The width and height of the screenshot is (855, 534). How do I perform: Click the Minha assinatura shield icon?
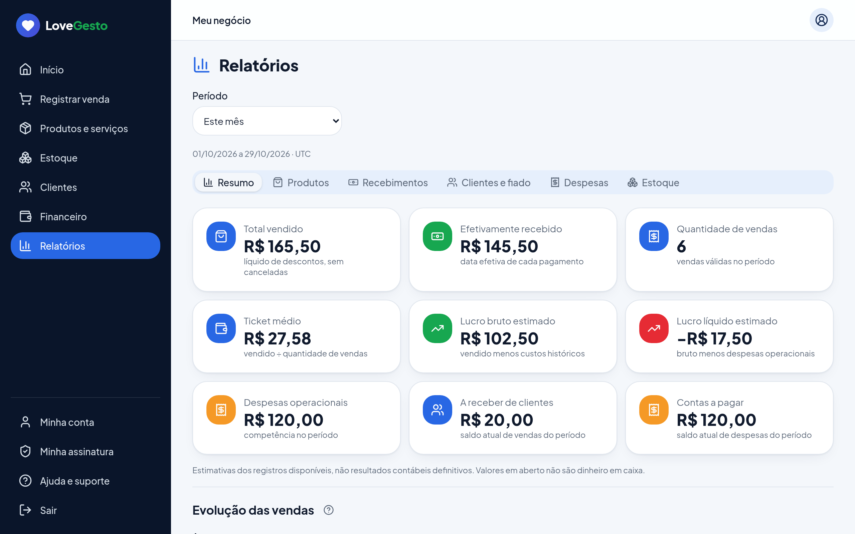click(25, 451)
